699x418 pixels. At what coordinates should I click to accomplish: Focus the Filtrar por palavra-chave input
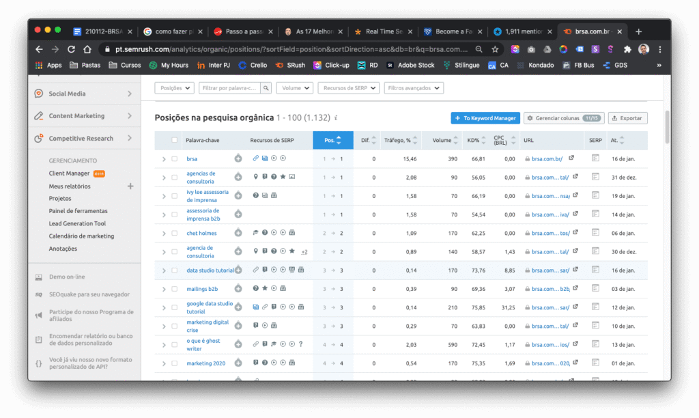(230, 88)
